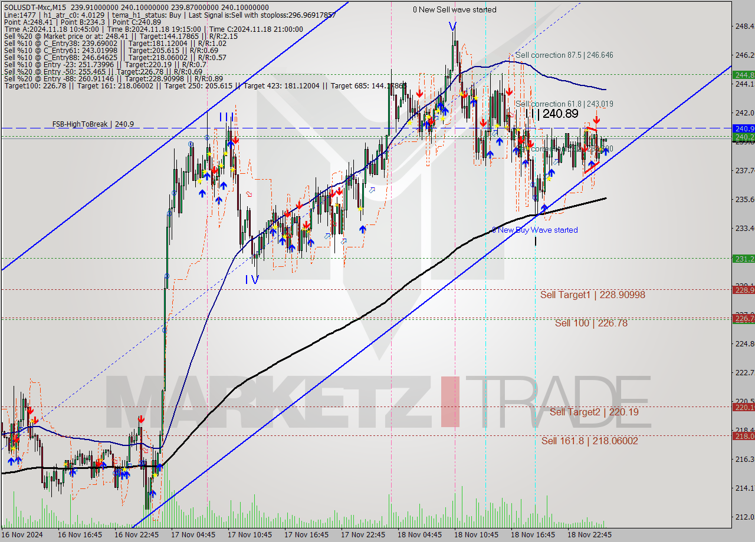Screen dimensions: 755x542
Task: Select the 222.7 price axis value
Action: tap(744, 372)
